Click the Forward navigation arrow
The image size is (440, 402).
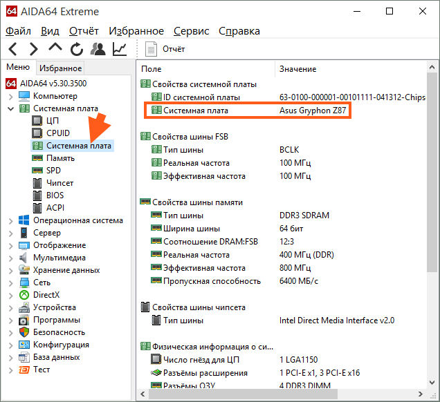[x=33, y=49]
